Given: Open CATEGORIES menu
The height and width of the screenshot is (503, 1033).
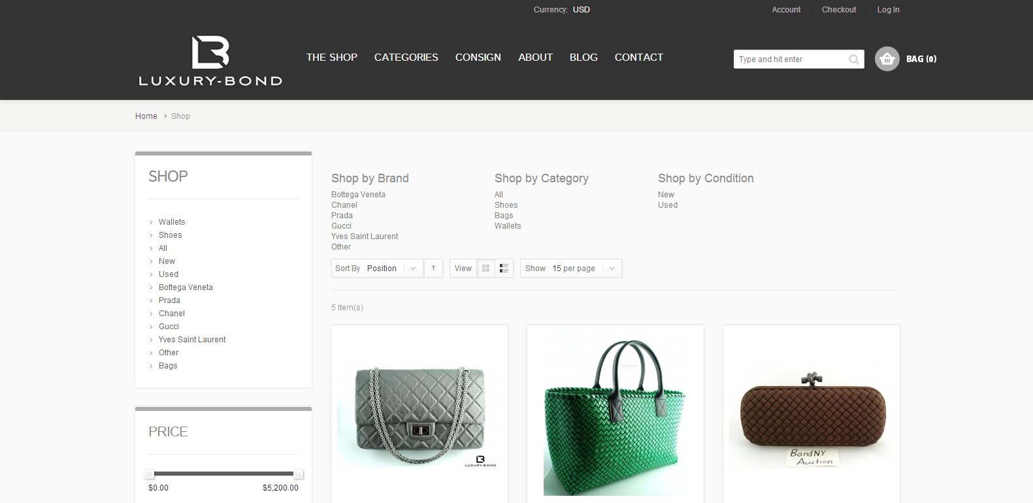Looking at the screenshot, I should pos(406,57).
